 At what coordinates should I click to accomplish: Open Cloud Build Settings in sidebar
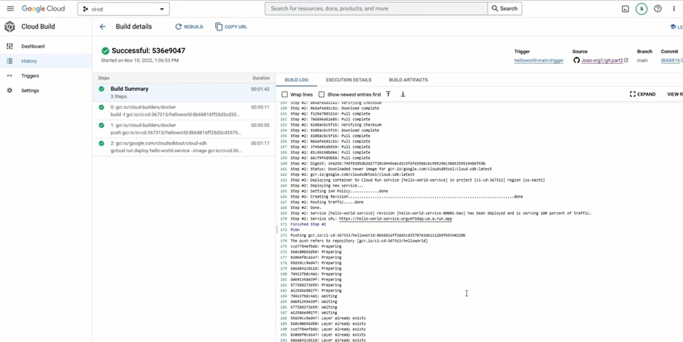tap(30, 90)
